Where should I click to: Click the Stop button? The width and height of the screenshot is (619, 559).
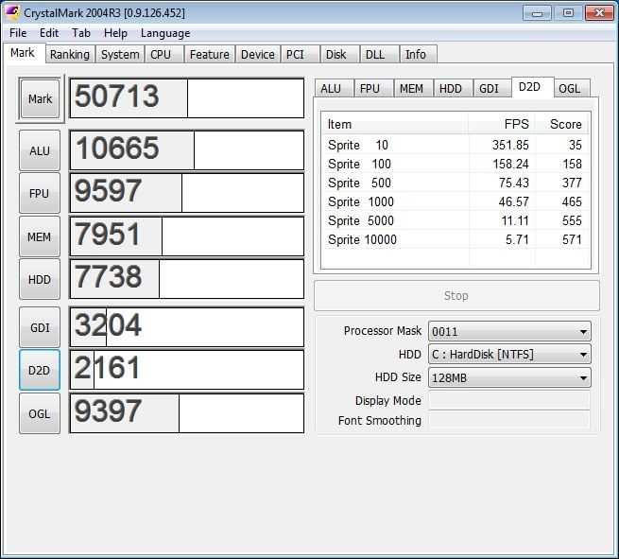pos(456,295)
